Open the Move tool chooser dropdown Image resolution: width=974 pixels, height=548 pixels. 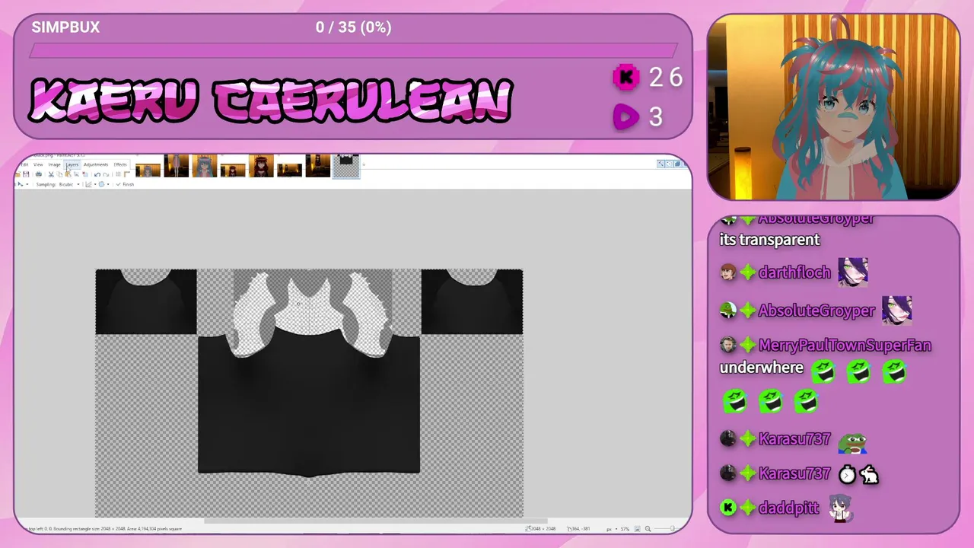click(23, 184)
